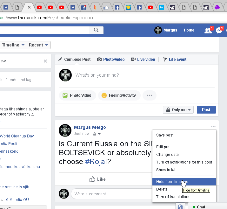Click Margus profile picture in top bar

coord(158,30)
